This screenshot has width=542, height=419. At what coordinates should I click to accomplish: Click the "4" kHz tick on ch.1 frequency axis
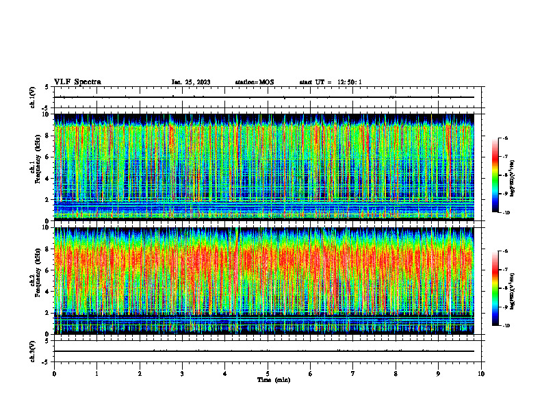pos(48,179)
